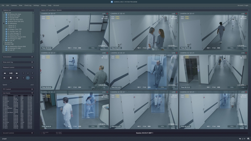This screenshot has width=251, height=141.
Task: Open the Check Log menu
Action: pyautogui.click(x=28, y=5)
